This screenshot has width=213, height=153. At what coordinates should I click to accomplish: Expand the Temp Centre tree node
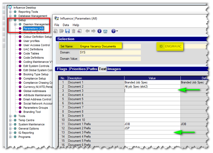pyautogui.click(x=10, y=120)
